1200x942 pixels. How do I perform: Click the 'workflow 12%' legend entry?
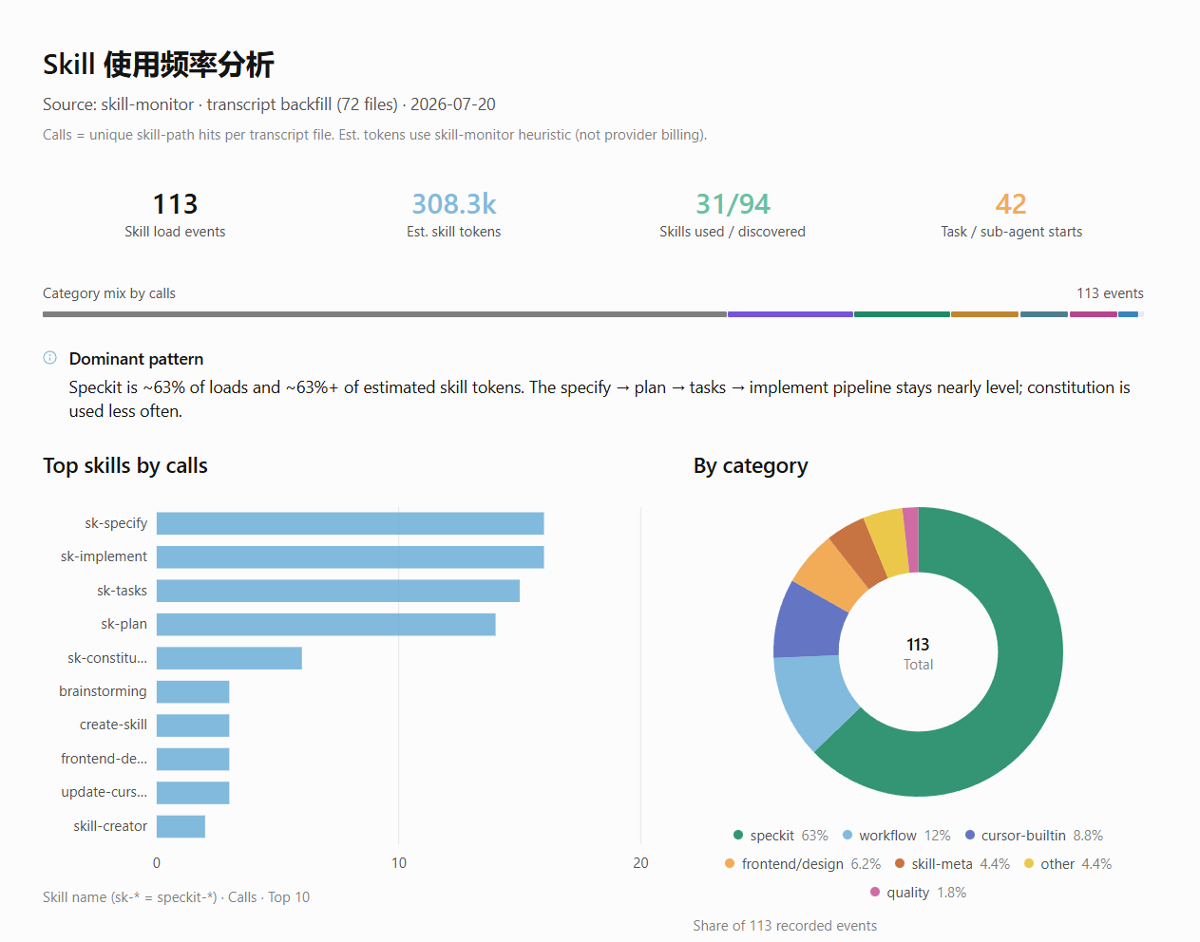click(x=896, y=836)
